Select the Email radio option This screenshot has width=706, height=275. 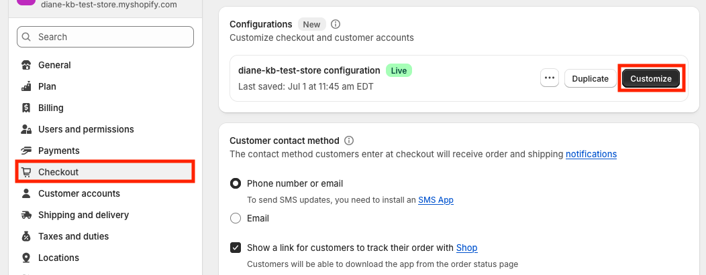(x=236, y=218)
